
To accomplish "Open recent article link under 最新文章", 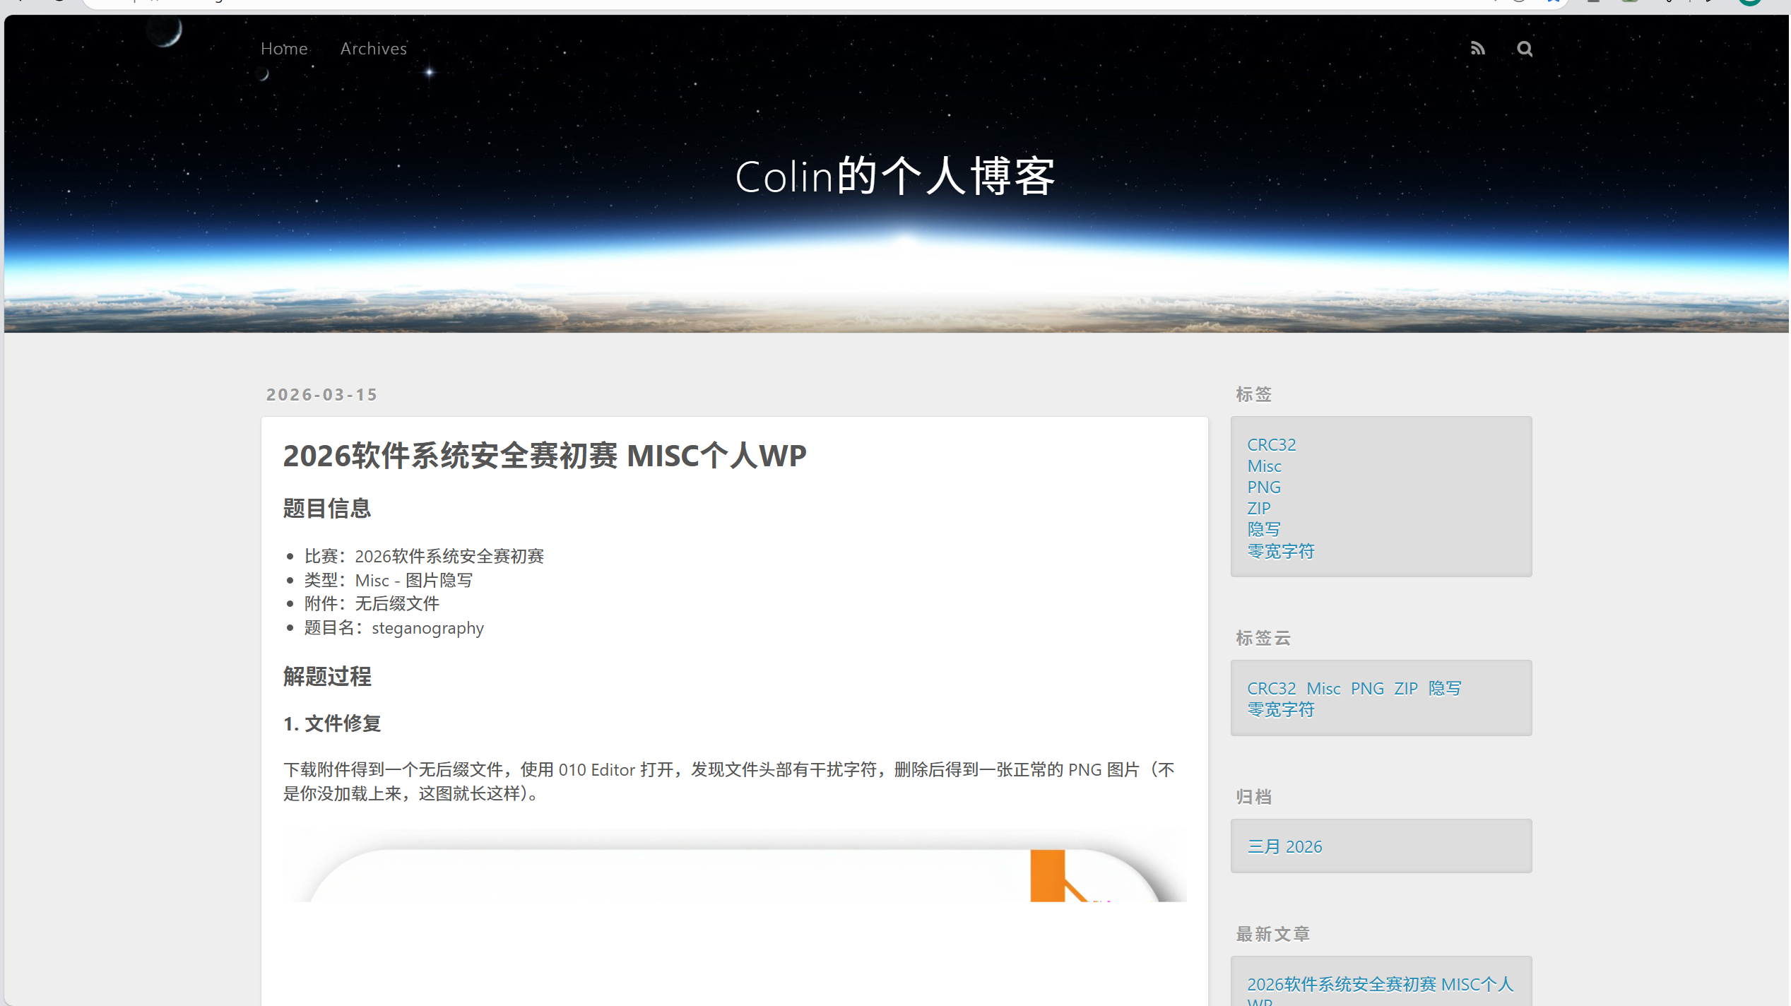I will pos(1380,985).
